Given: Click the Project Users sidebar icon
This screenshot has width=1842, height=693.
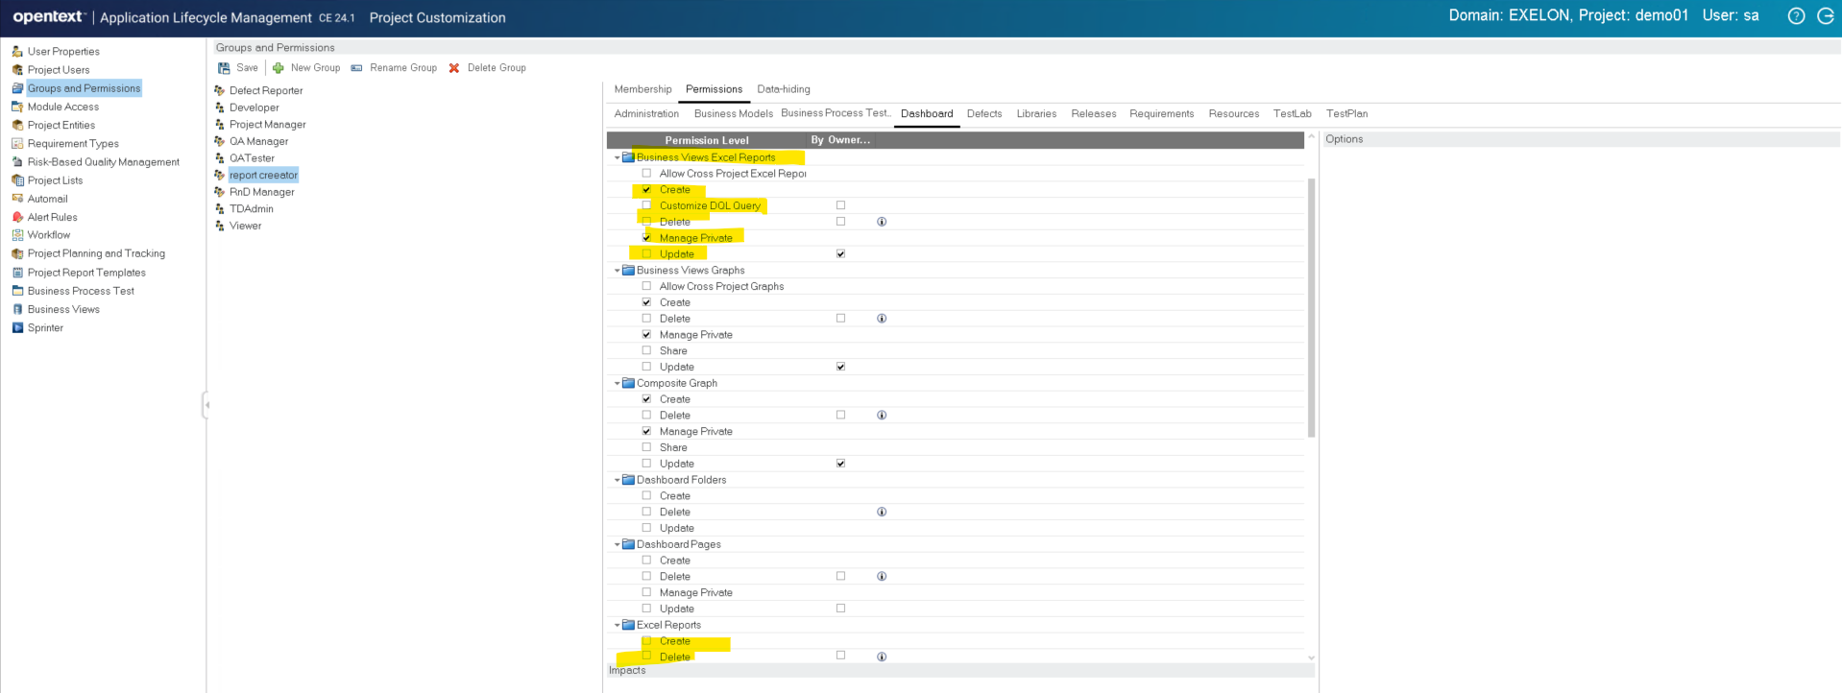Looking at the screenshot, I should (x=17, y=70).
